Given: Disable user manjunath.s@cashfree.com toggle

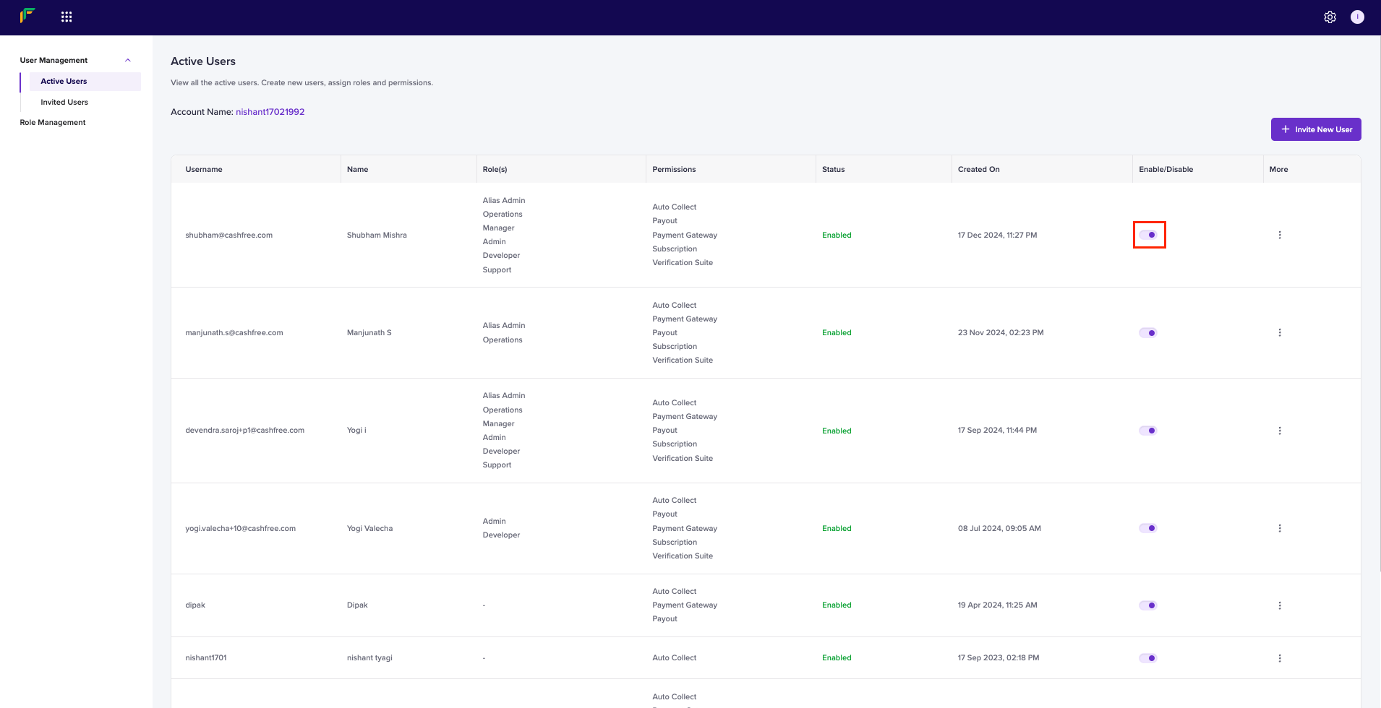Looking at the screenshot, I should pyautogui.click(x=1148, y=333).
